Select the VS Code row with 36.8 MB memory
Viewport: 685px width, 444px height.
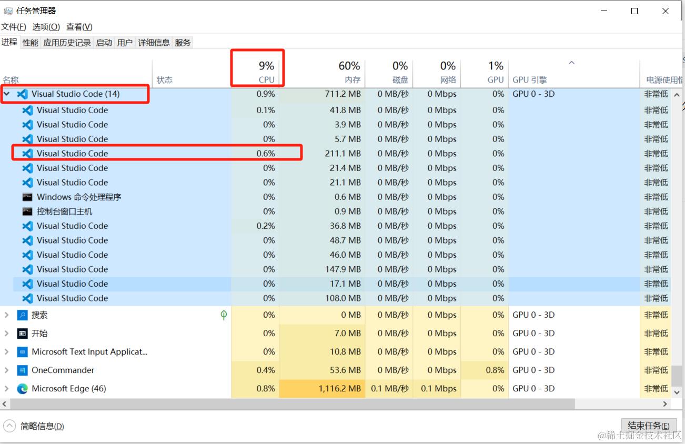click(336, 226)
